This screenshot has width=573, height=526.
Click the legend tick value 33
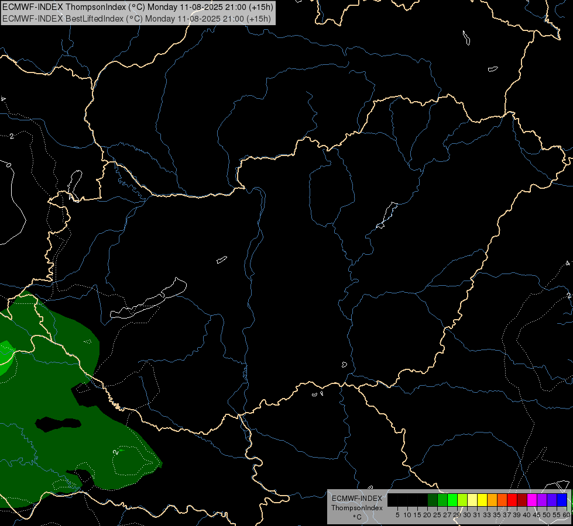pos(487,515)
